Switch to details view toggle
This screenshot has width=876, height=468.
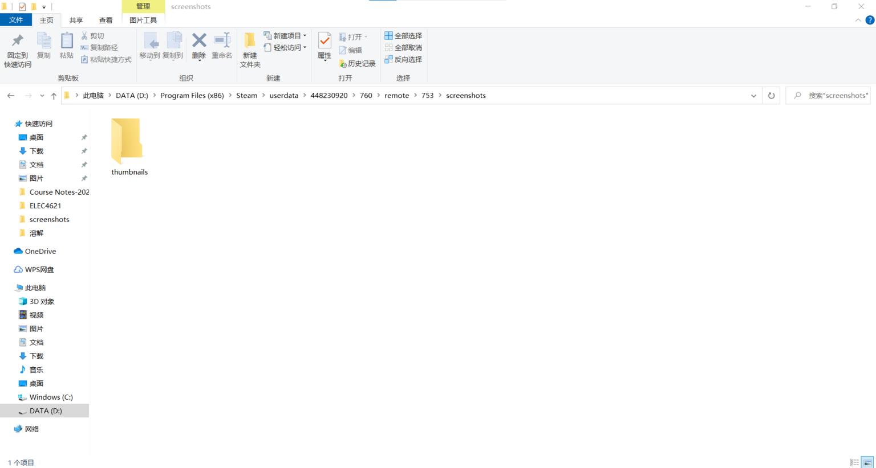point(854,462)
